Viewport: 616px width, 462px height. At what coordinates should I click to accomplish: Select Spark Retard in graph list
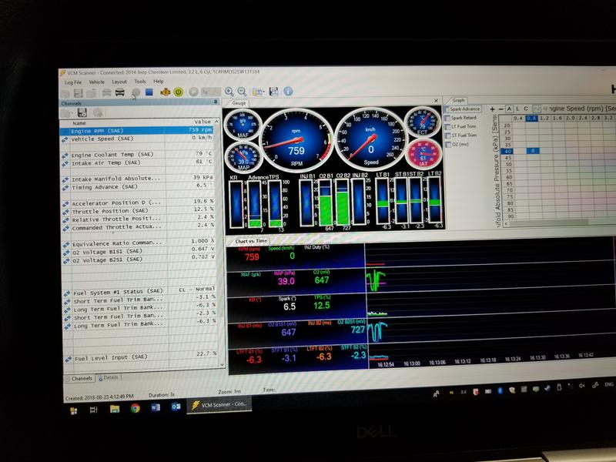click(460, 118)
